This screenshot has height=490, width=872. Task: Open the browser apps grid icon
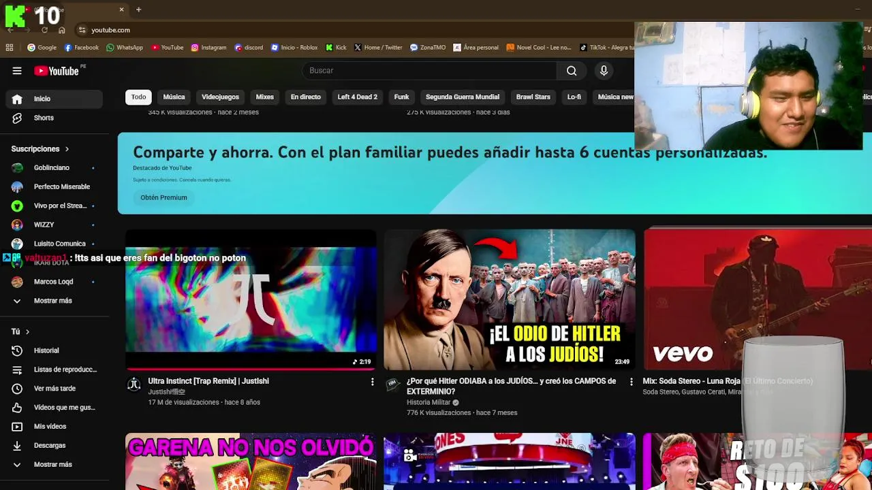10,48
